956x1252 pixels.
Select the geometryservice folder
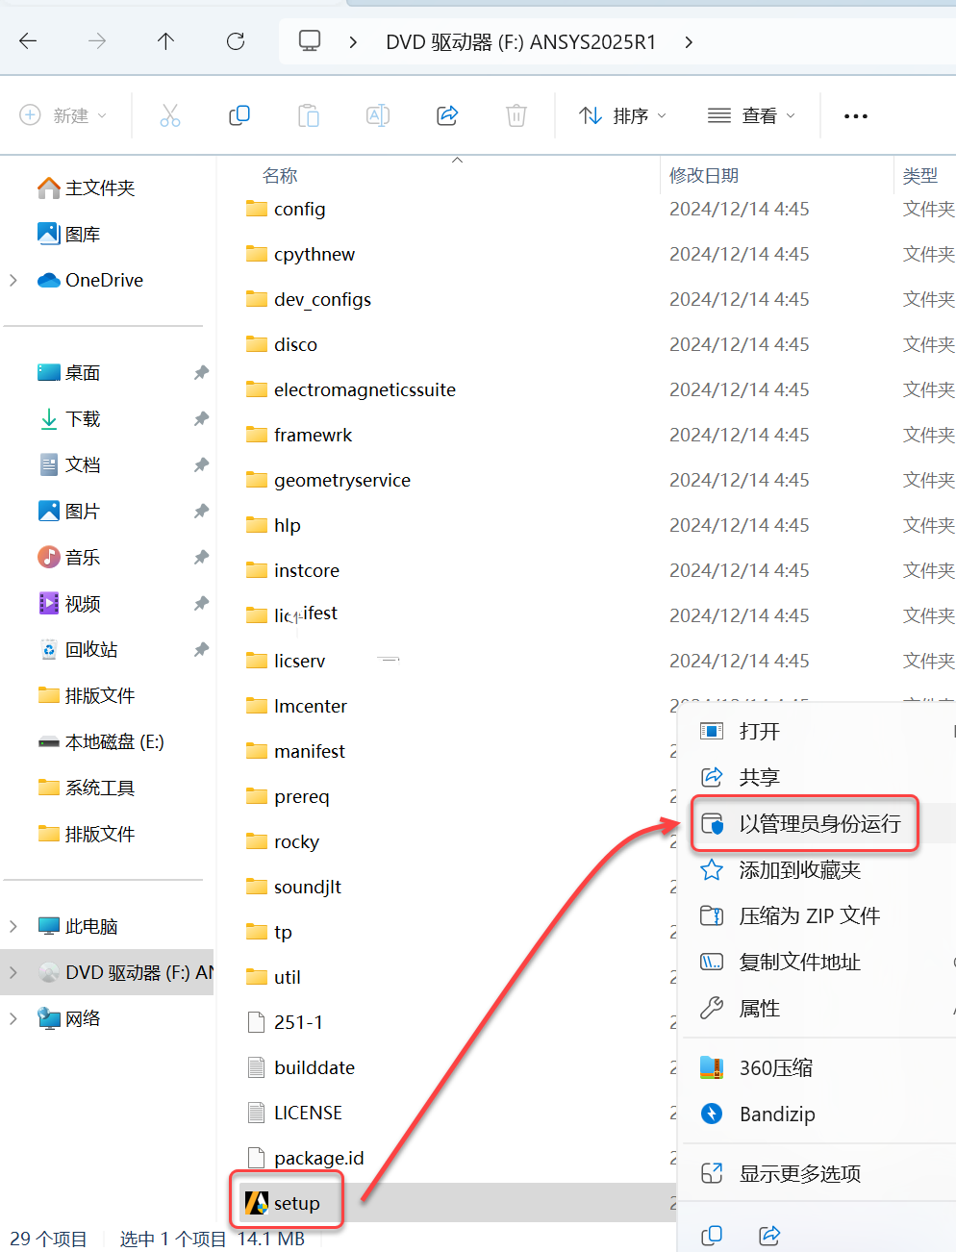(342, 480)
